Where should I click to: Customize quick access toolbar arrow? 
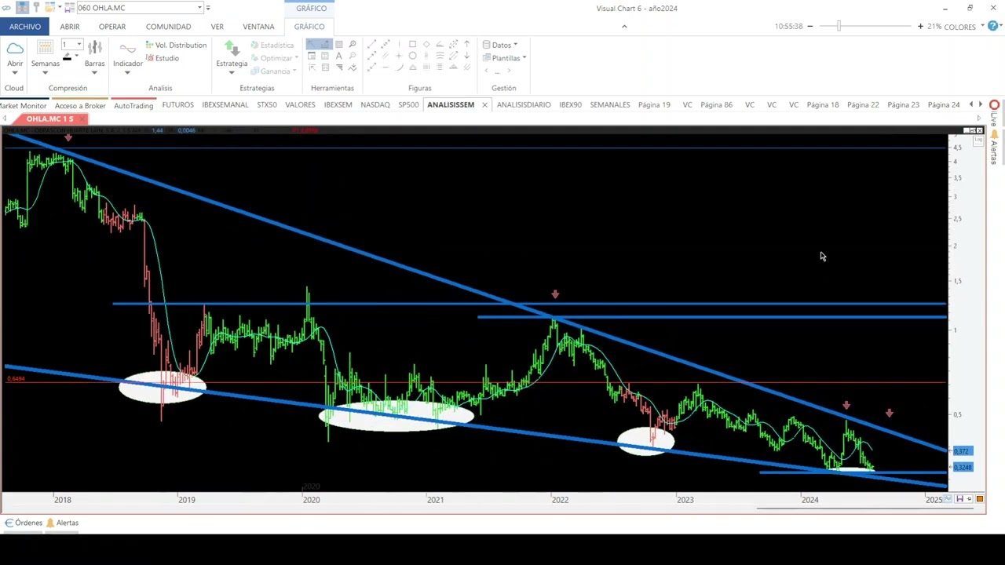(x=208, y=8)
